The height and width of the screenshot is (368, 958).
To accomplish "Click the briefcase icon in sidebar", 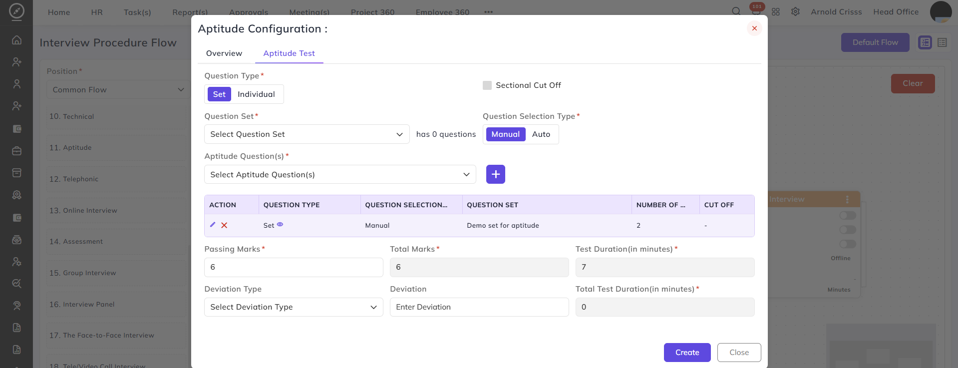I will [x=16, y=151].
